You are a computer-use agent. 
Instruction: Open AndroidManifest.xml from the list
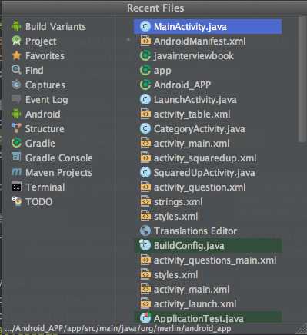(x=199, y=41)
